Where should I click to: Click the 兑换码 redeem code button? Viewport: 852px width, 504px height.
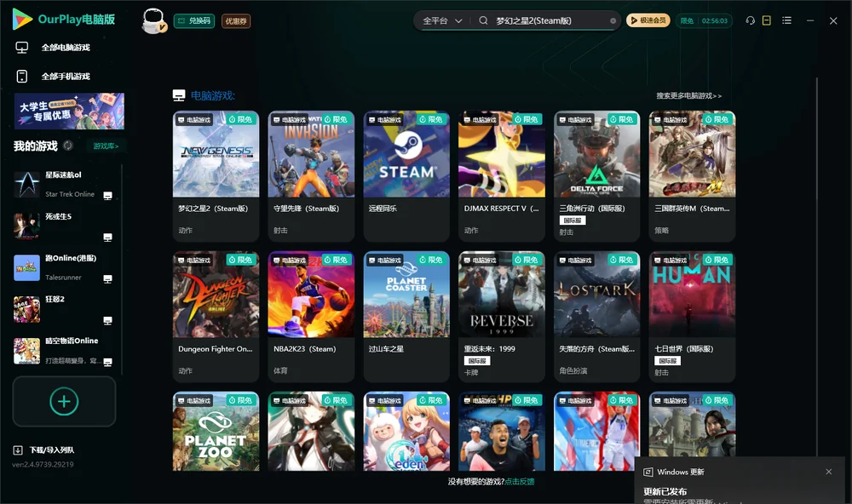(194, 21)
